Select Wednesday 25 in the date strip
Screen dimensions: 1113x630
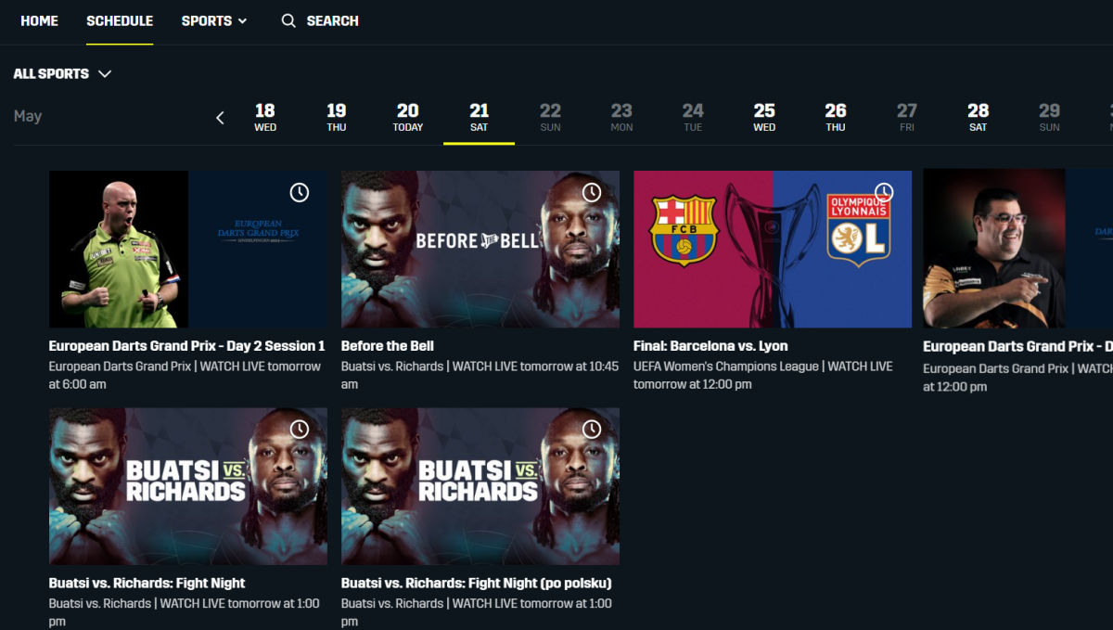pyautogui.click(x=764, y=118)
